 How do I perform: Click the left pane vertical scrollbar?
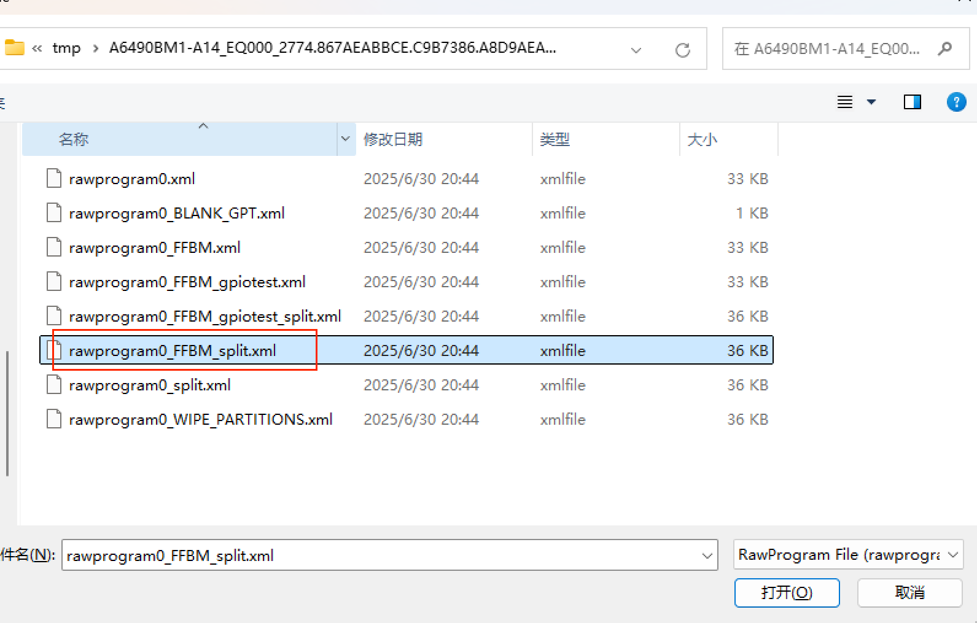(x=7, y=413)
